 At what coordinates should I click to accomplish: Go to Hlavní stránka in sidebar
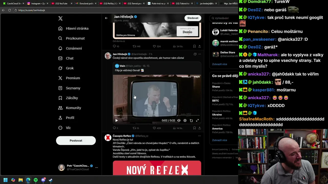click(x=74, y=28)
